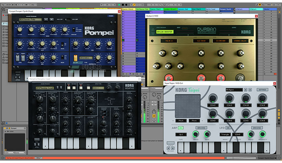The width and height of the screenshot is (282, 163).
Task: Click the Pompei WAVEFORM knob
Action: [31, 29]
